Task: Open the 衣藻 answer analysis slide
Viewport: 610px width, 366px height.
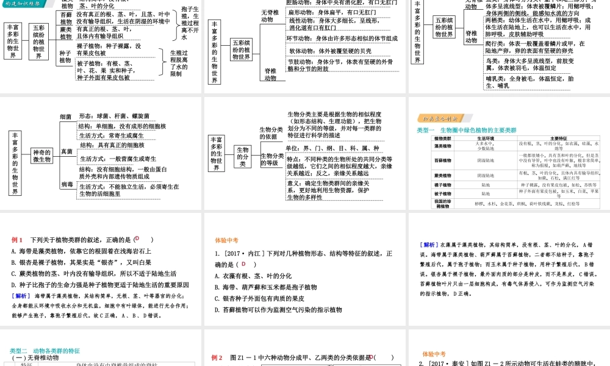Action: pyautogui.click(x=509, y=269)
